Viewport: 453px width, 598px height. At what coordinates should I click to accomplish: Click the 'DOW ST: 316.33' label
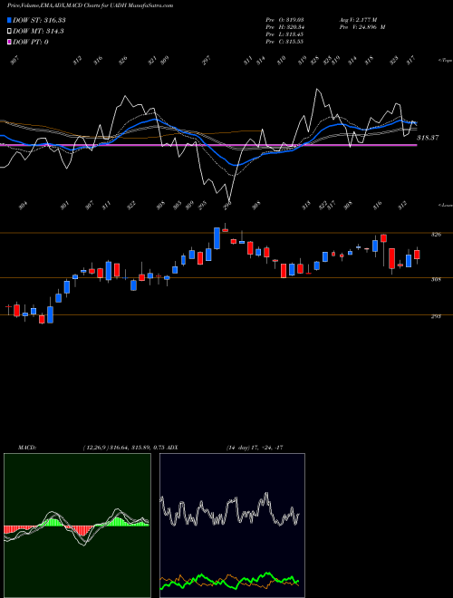[x=39, y=20]
